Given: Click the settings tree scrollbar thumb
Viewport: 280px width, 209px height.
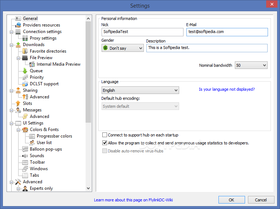Looking at the screenshot, I should (x=88, y=72).
